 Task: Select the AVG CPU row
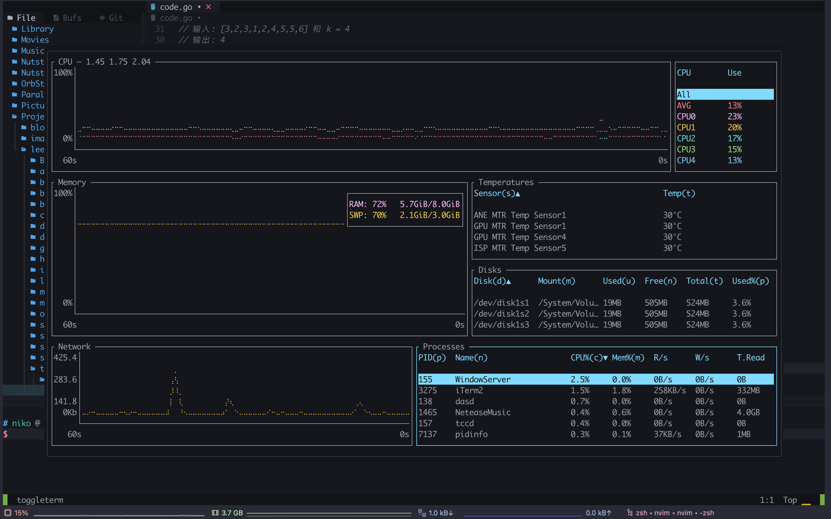pyautogui.click(x=725, y=106)
